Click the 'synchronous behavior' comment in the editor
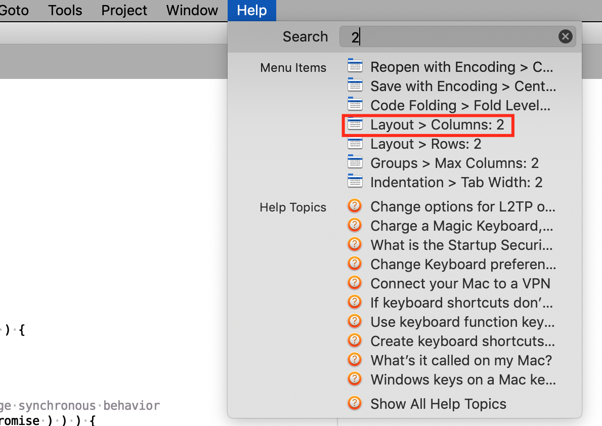Screen dimensions: 602x426 (x=89, y=406)
